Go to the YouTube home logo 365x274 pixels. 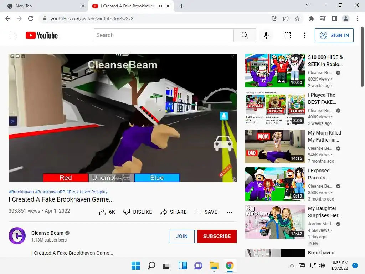(42, 35)
